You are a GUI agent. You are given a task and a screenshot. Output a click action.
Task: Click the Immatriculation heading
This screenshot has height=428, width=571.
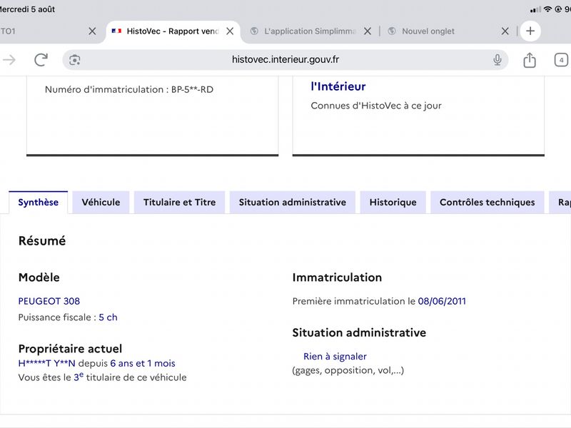(337, 277)
